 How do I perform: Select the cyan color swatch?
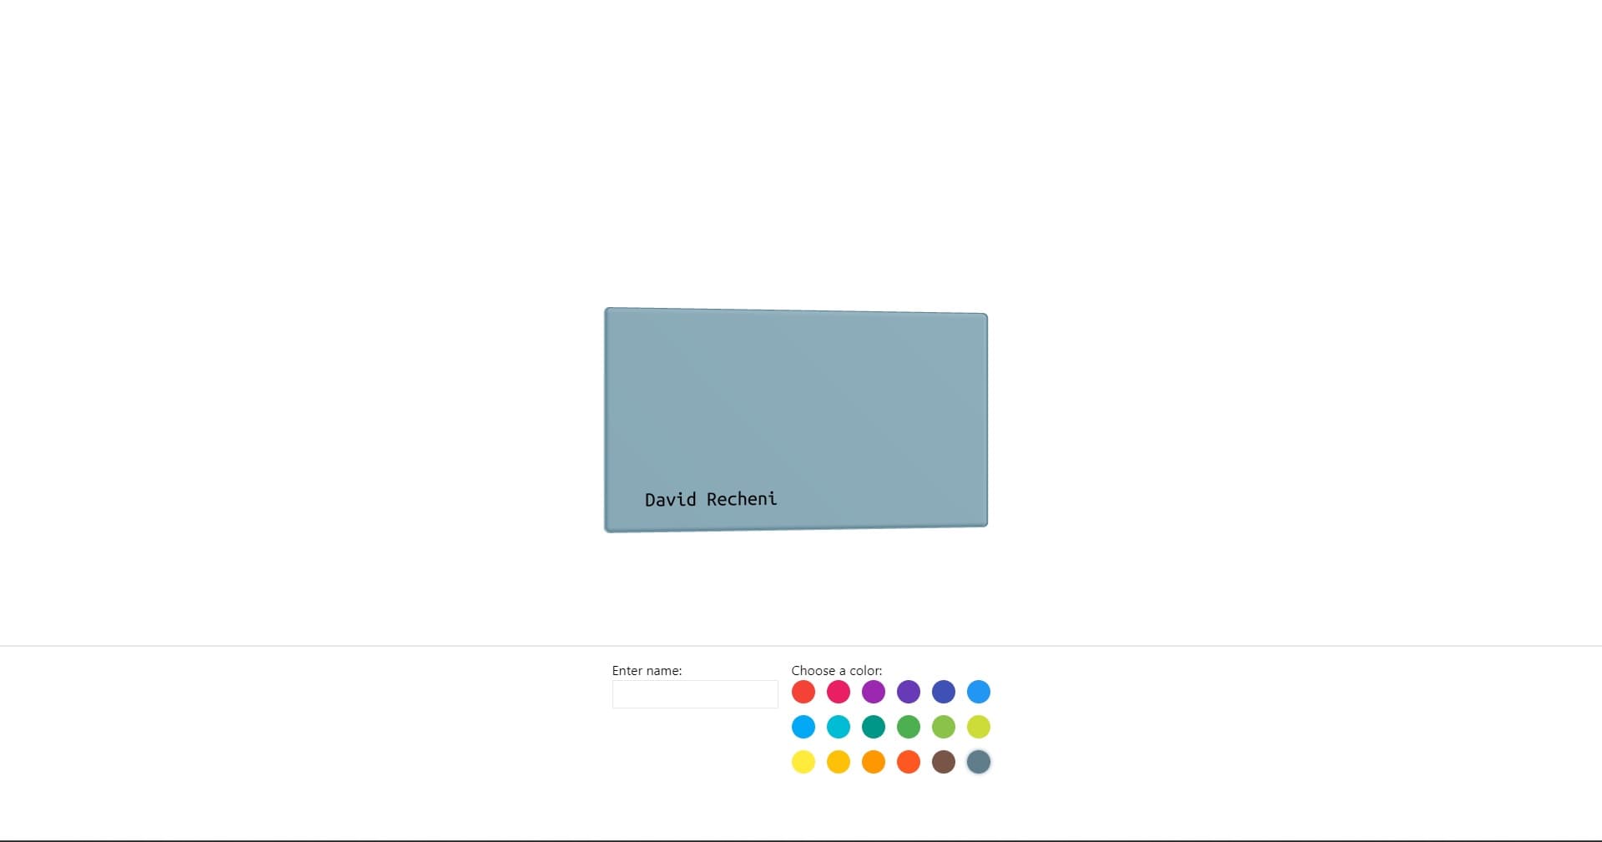click(x=839, y=727)
